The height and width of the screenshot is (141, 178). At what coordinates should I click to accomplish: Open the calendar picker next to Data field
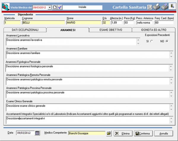tap(37, 133)
